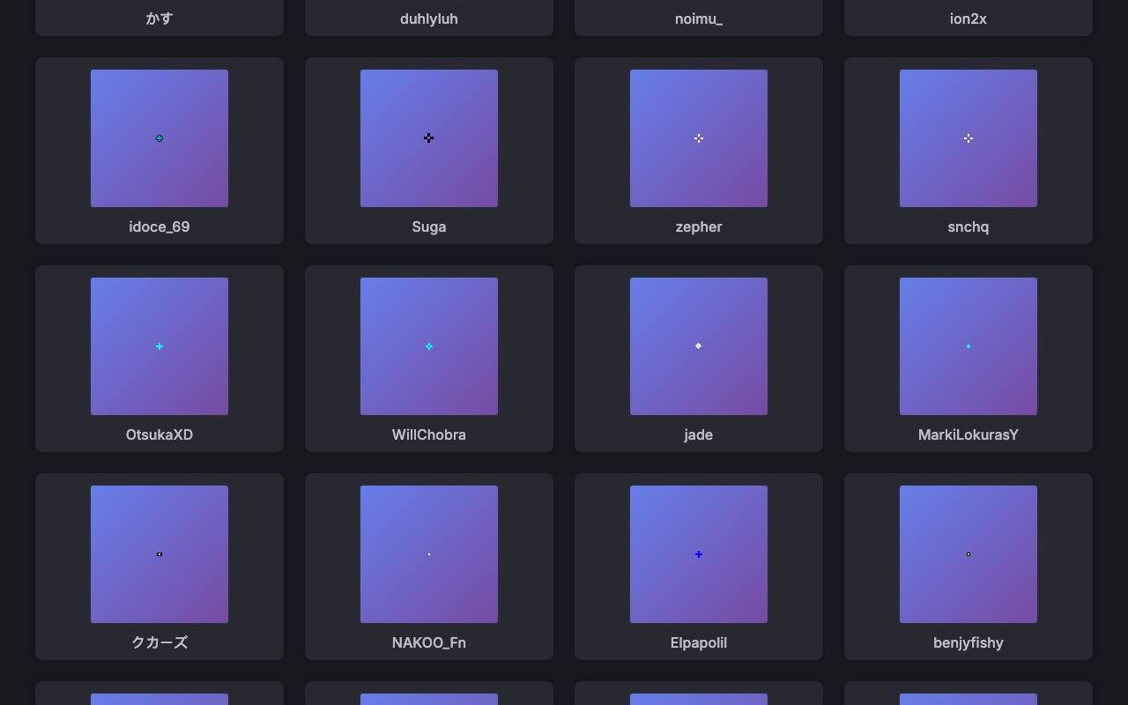
Task: Click the Suga name label
Action: click(429, 227)
